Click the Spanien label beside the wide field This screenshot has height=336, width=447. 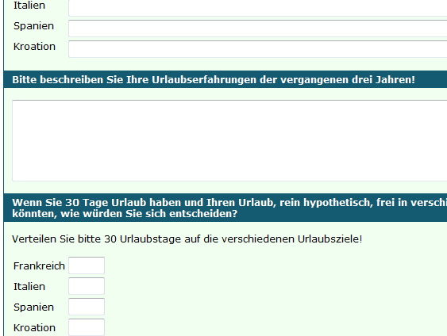pos(33,26)
